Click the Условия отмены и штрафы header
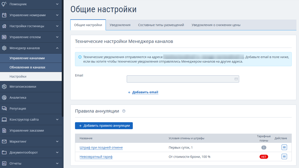The height and width of the screenshot is (168, 299). coord(186,138)
